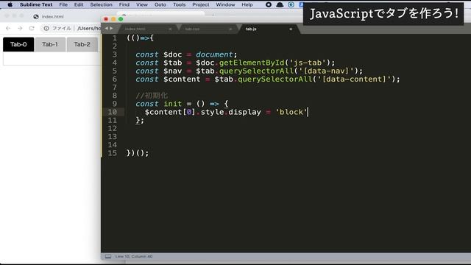
Task: Open the View menu
Action: click(x=142, y=4)
